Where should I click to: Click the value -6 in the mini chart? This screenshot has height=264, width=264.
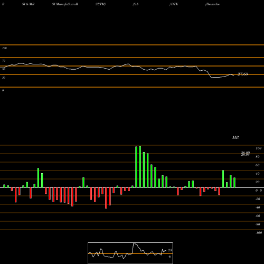[x=169, y=257]
